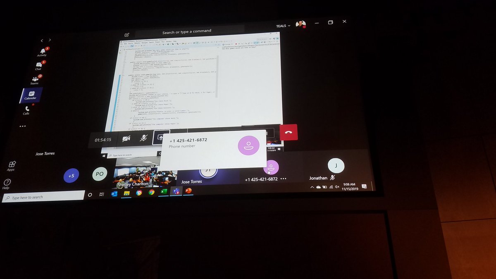
Task: Open Cortana from the taskbar
Action: point(90,194)
